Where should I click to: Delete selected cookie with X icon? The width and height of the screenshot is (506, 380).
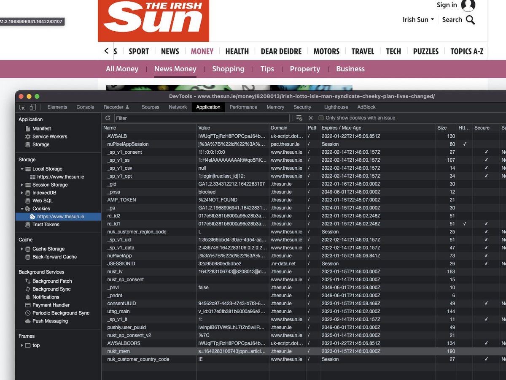311,118
